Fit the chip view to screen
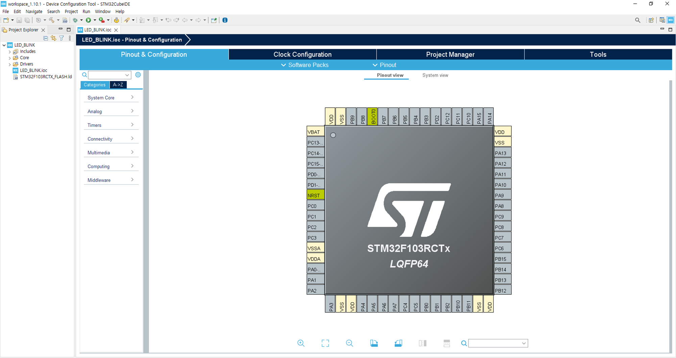The height and width of the screenshot is (358, 676). coord(325,343)
